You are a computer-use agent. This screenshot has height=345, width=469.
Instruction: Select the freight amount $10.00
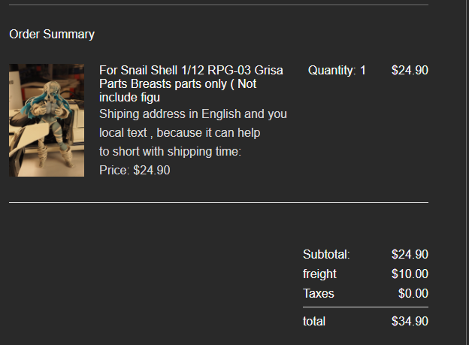point(410,274)
